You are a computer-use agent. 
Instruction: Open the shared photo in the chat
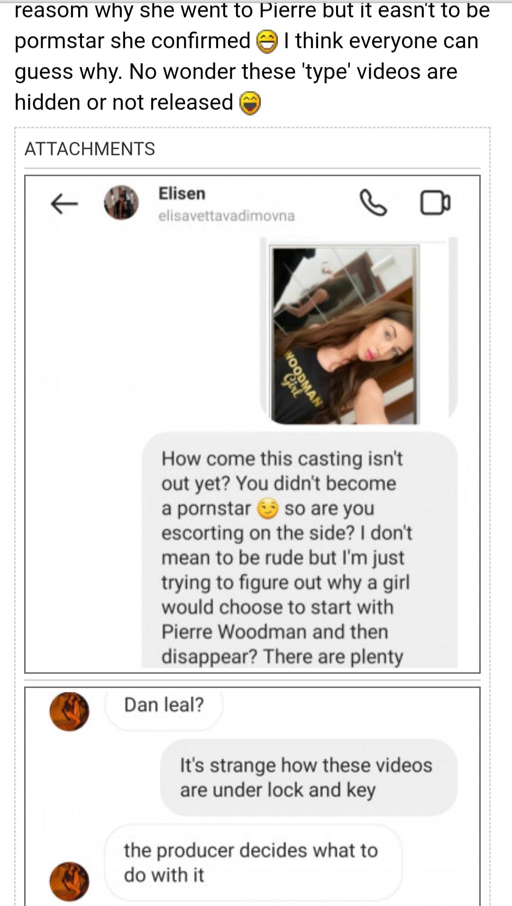pyautogui.click(x=344, y=334)
